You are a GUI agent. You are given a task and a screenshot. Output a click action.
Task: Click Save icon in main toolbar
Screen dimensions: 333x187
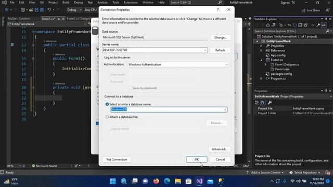[36, 10]
